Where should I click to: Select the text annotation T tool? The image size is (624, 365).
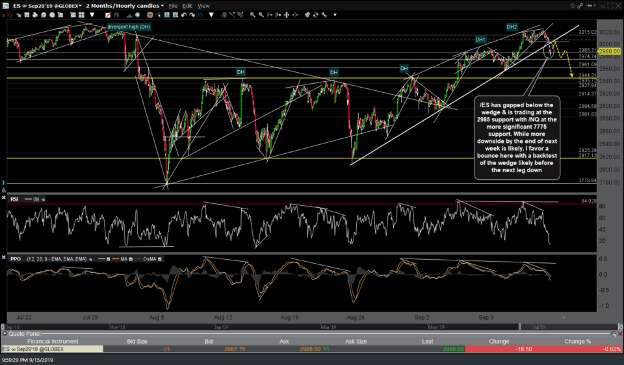click(x=167, y=15)
